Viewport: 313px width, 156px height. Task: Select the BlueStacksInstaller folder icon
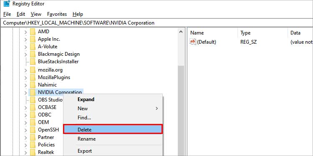pos(33,62)
